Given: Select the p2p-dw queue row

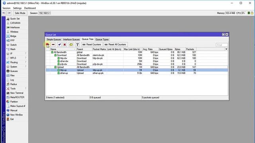Looking at the screenshot, I should click(137, 64).
